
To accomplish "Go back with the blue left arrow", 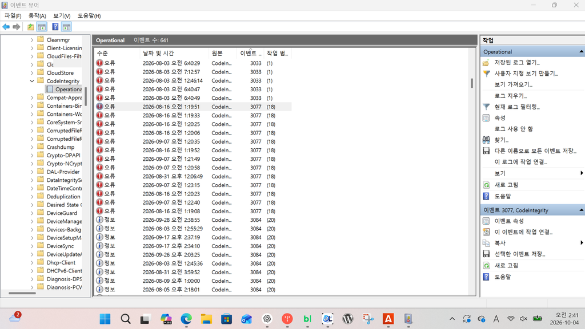I will point(6,27).
